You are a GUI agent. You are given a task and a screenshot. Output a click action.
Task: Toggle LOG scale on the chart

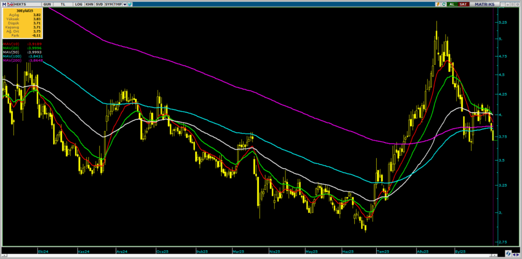(x=78, y=4)
